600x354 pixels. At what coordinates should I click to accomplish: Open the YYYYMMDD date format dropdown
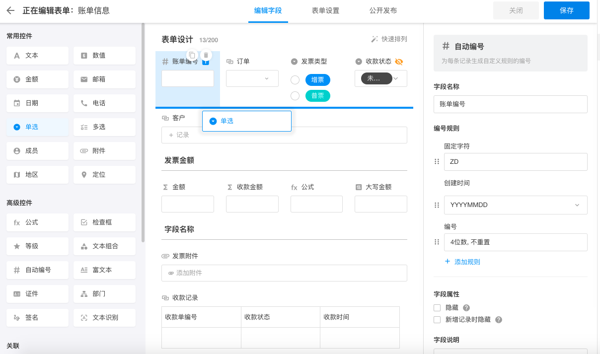pyautogui.click(x=515, y=205)
